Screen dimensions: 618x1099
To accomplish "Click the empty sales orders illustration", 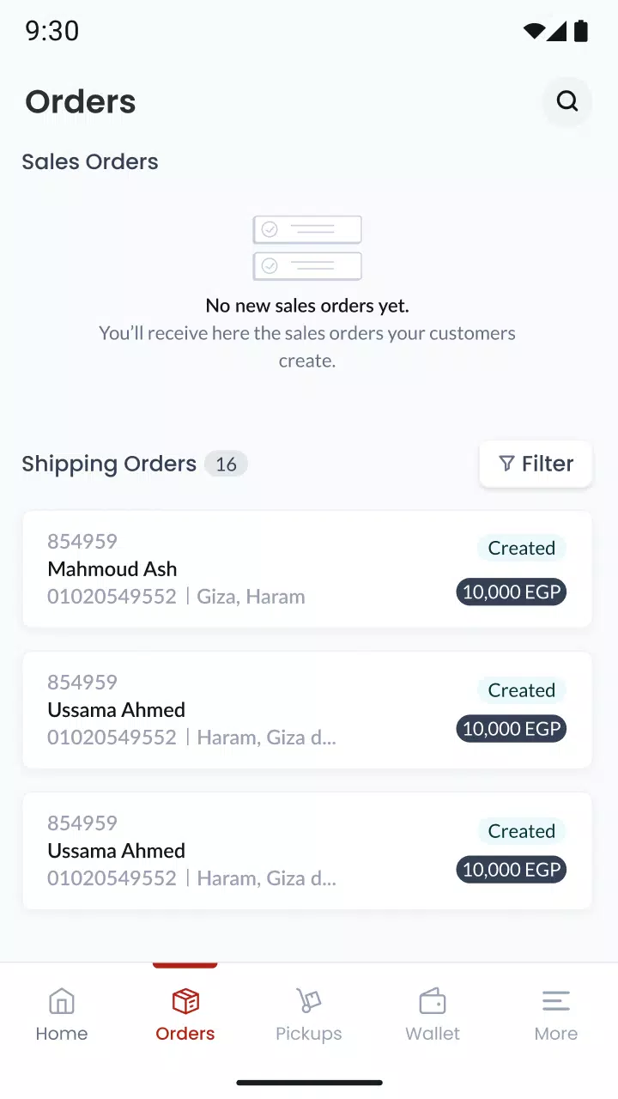I will [x=307, y=248].
